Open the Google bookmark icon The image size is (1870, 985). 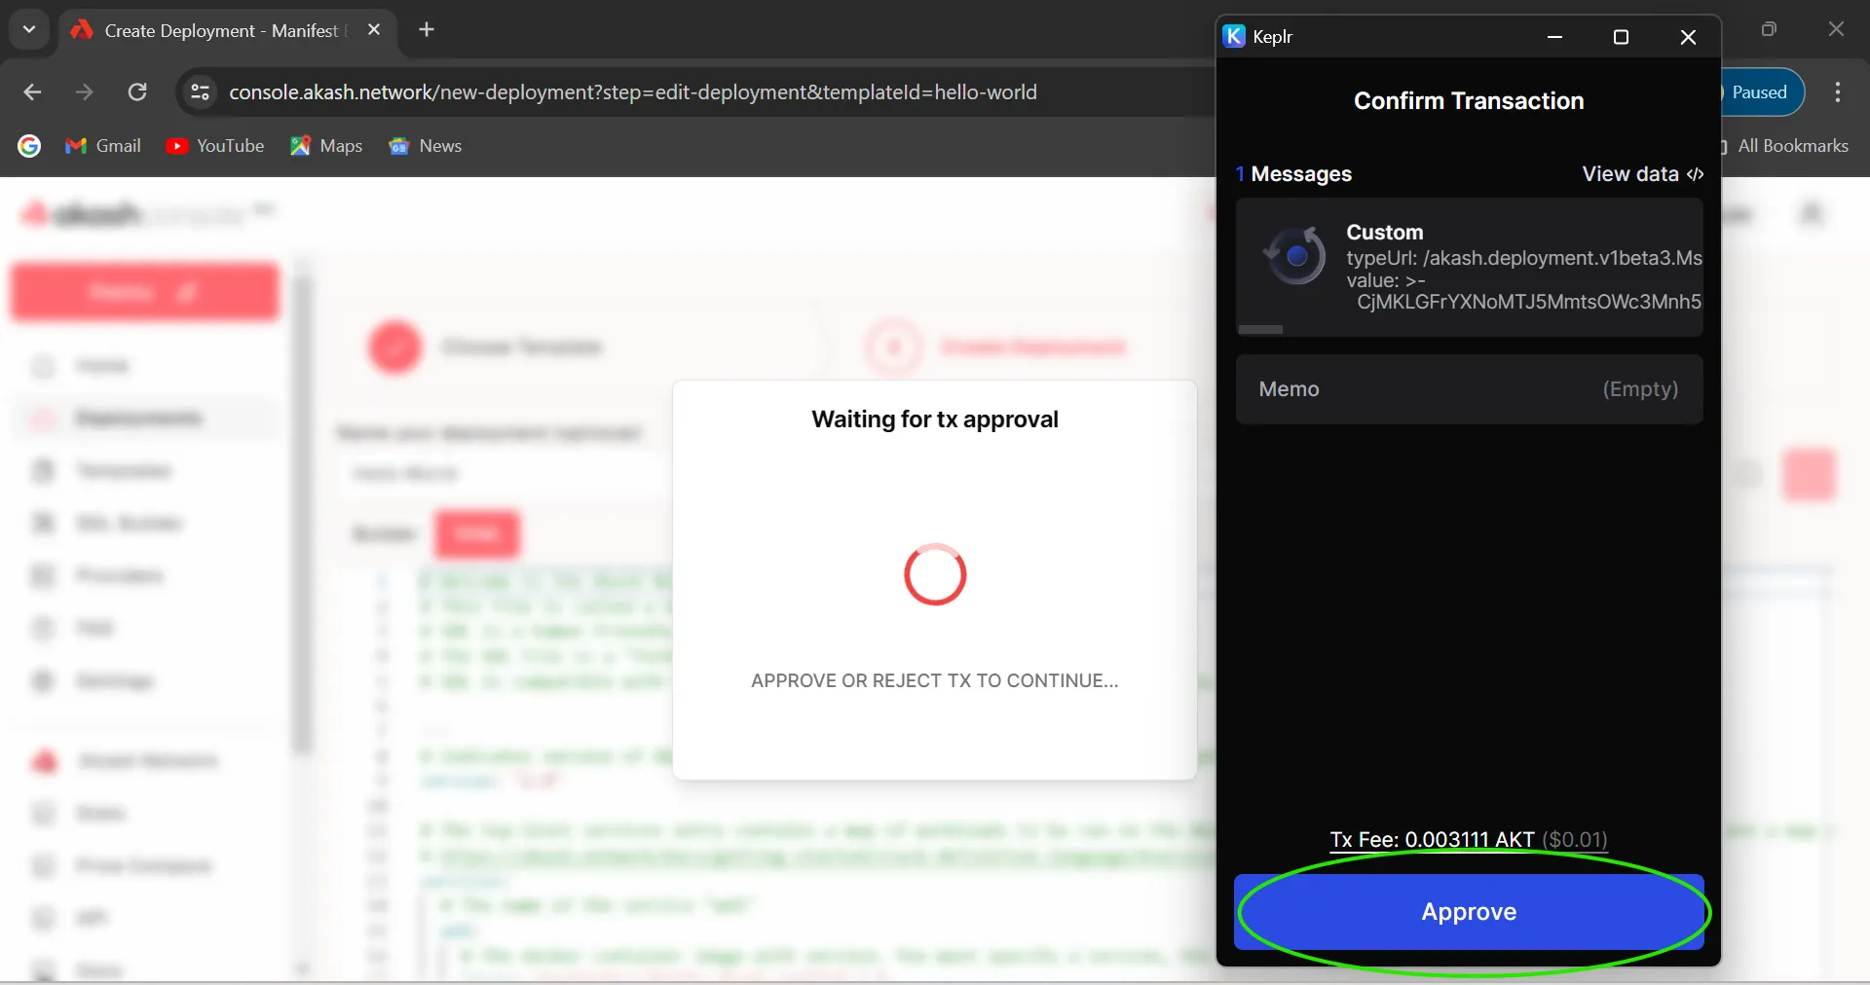tap(29, 146)
